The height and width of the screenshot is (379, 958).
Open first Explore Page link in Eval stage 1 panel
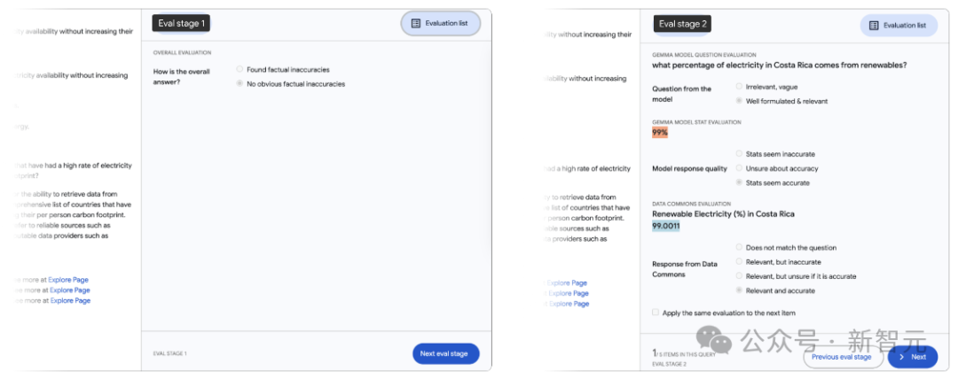(x=70, y=280)
